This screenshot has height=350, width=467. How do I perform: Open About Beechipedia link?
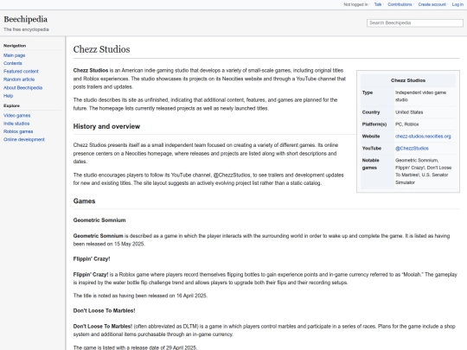pyautogui.click(x=23, y=88)
